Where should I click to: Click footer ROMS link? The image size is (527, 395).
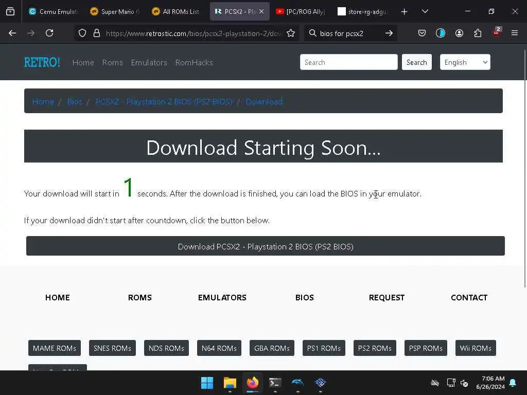140,298
